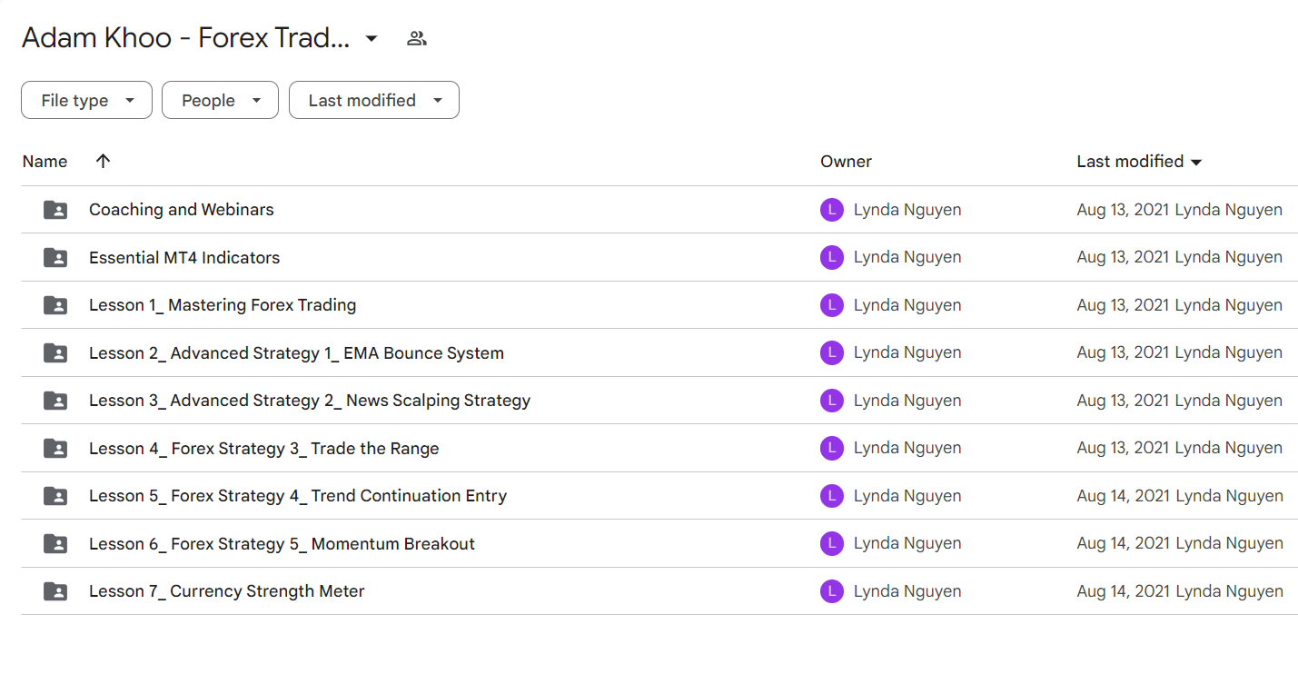Open the folder title dropdown arrow

[x=371, y=38]
